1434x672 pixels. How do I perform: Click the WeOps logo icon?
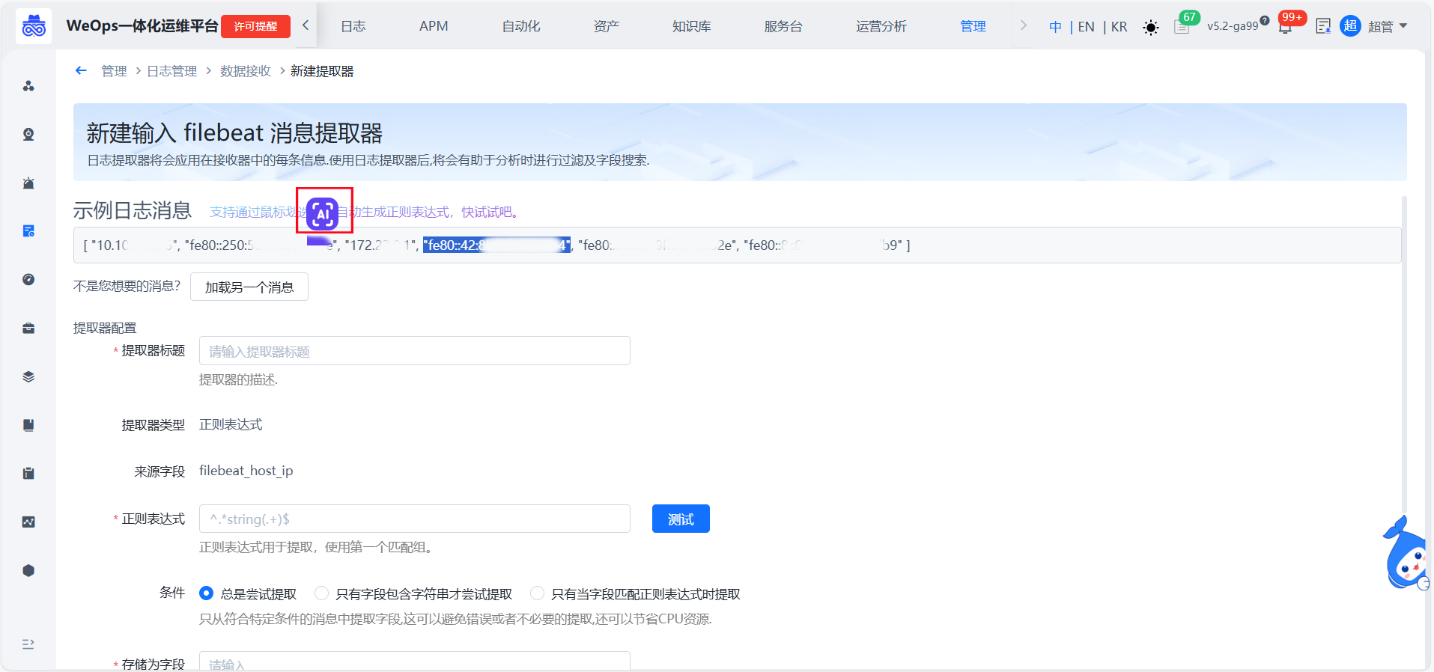(x=34, y=27)
